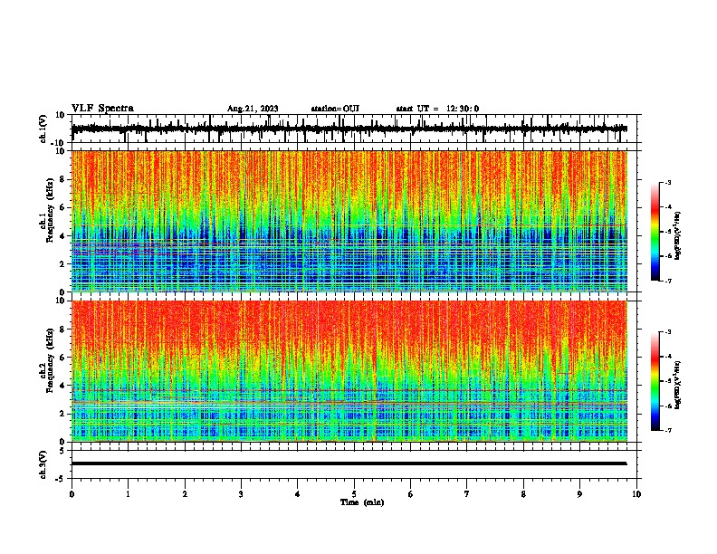This screenshot has width=717, height=554.
Task: Click the ch.3(V) axis label
Action: pos(43,464)
